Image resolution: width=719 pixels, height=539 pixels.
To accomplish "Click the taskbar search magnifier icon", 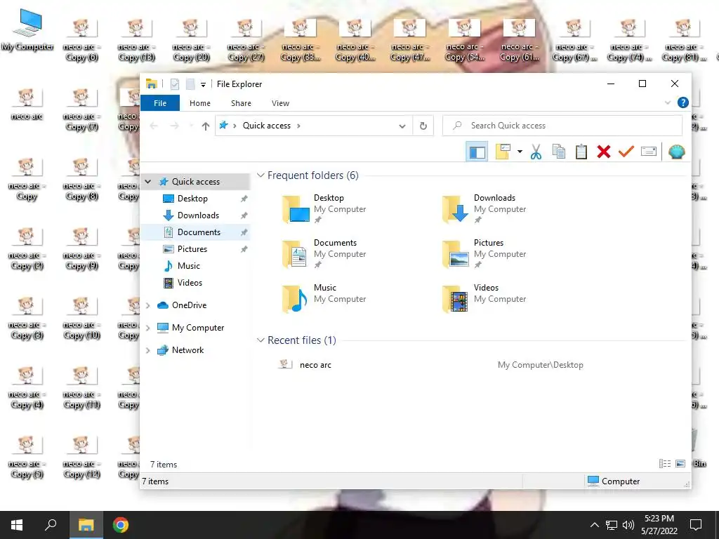I will 51,525.
